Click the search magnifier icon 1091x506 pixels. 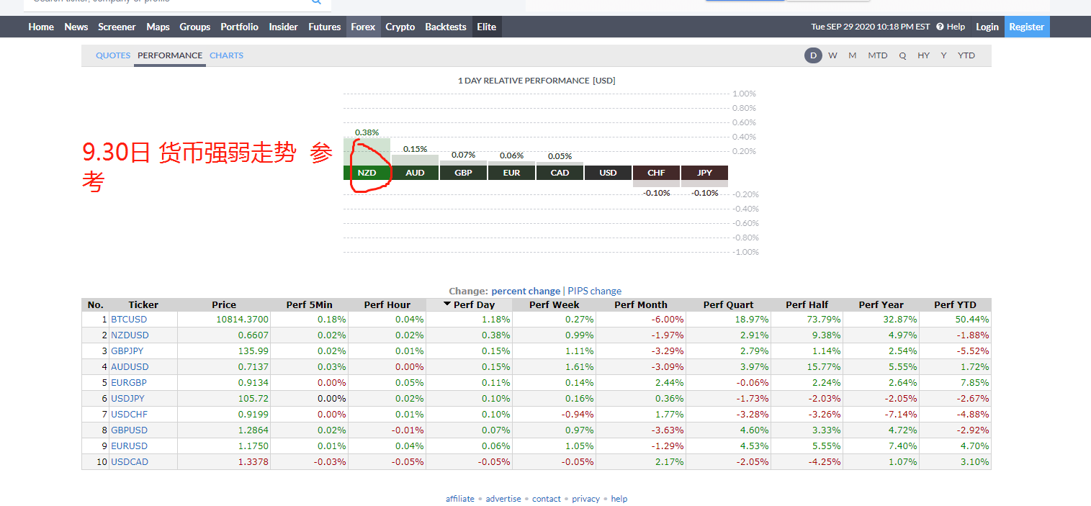(x=316, y=2)
